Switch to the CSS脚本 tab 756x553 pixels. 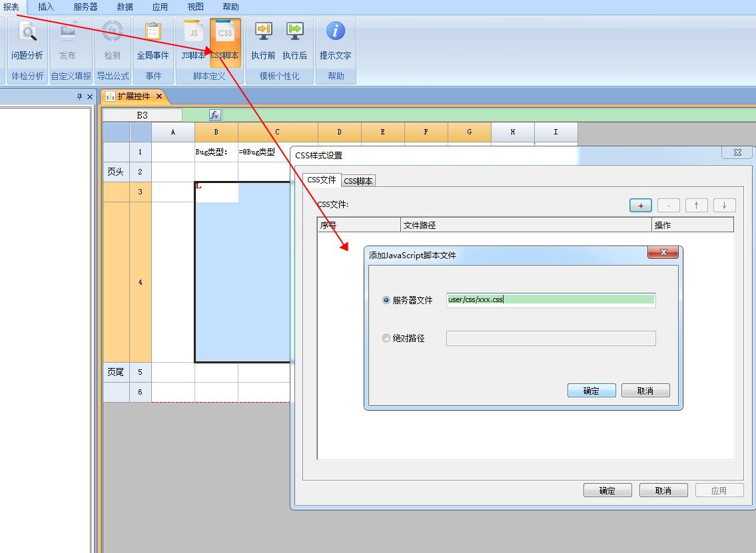(x=358, y=181)
